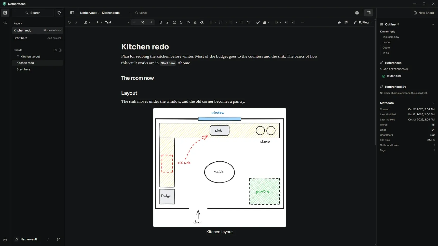Image resolution: width=438 pixels, height=246 pixels.
Task: Click the Bold formatting icon
Action: [161, 22]
